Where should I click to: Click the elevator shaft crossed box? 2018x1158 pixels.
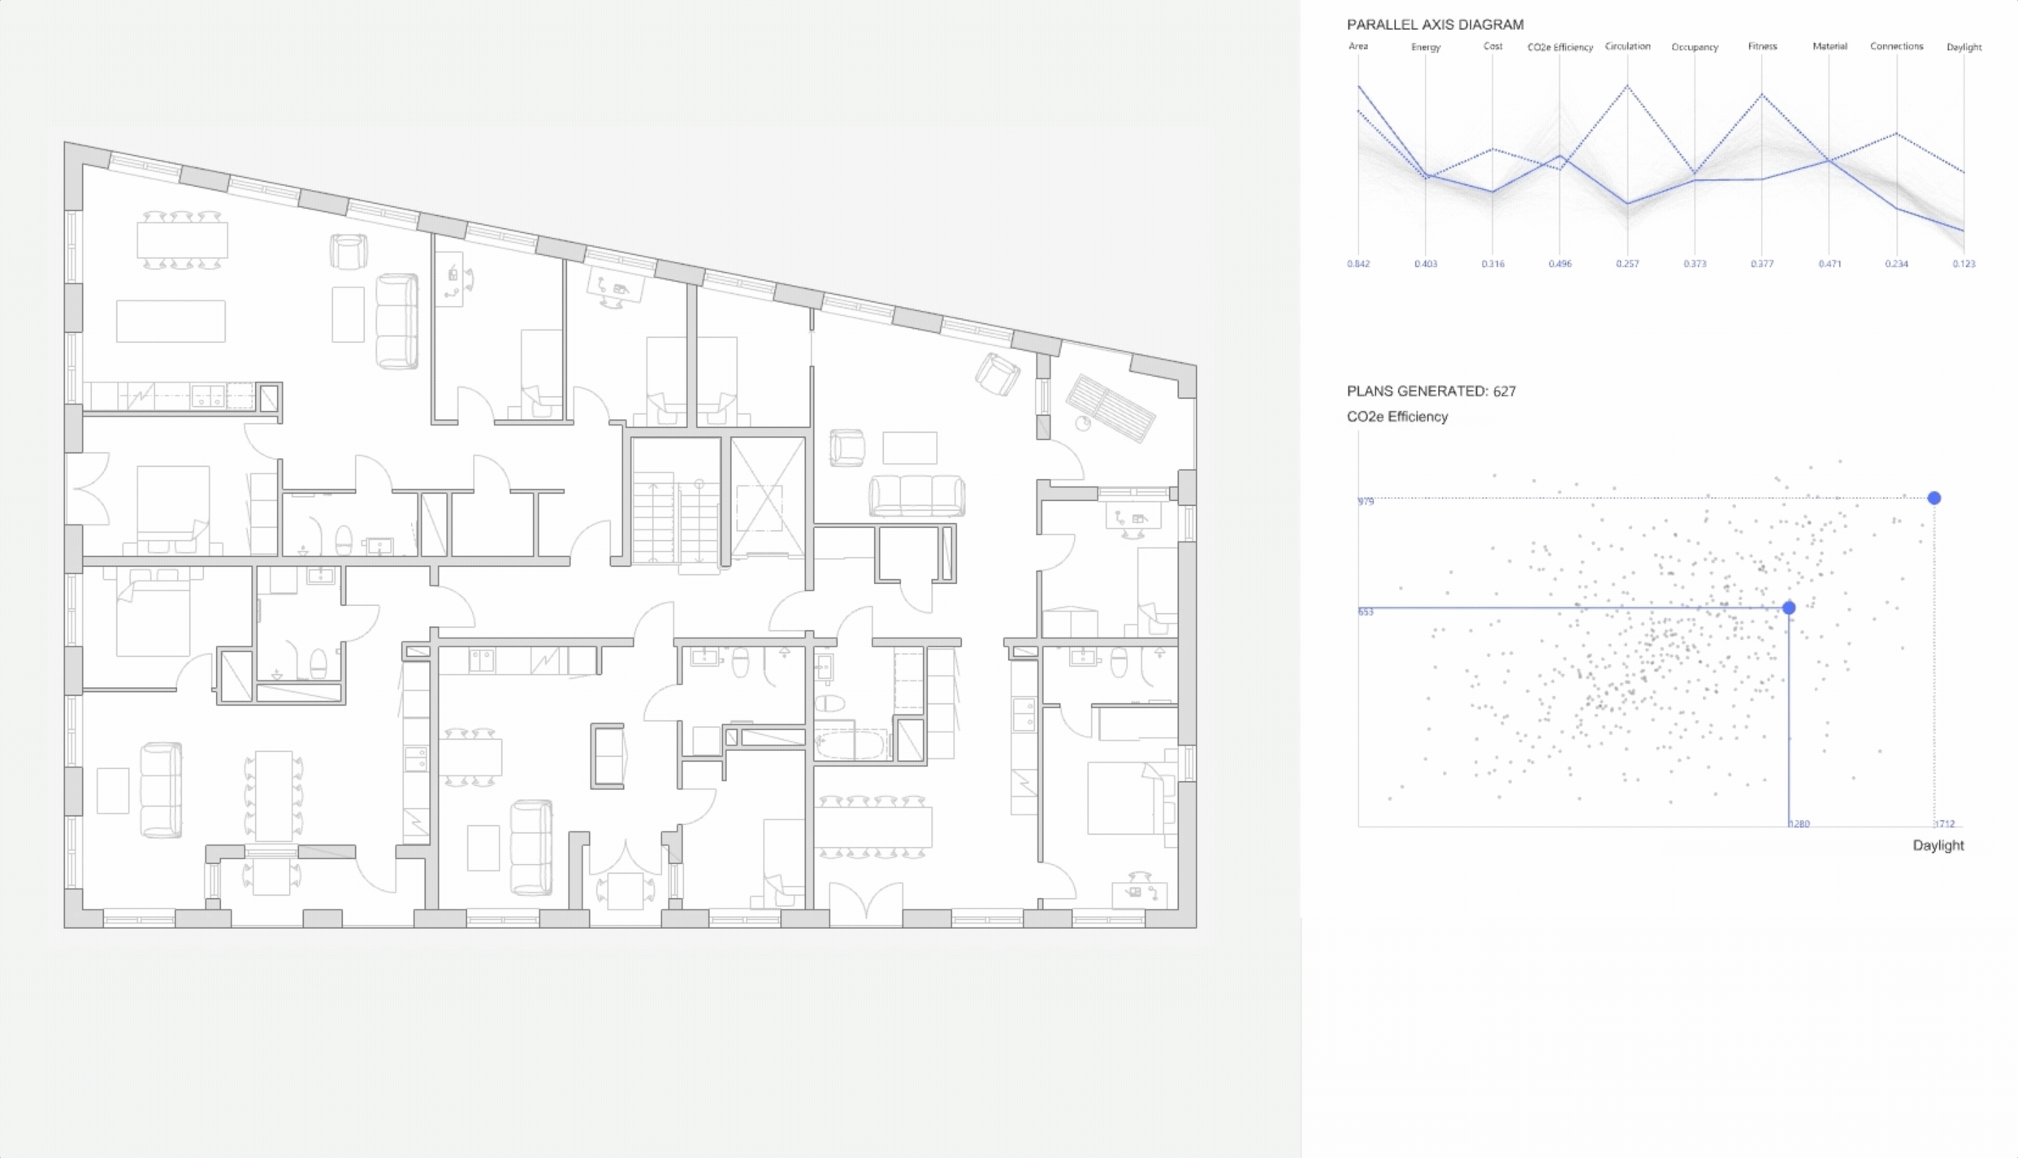point(767,497)
